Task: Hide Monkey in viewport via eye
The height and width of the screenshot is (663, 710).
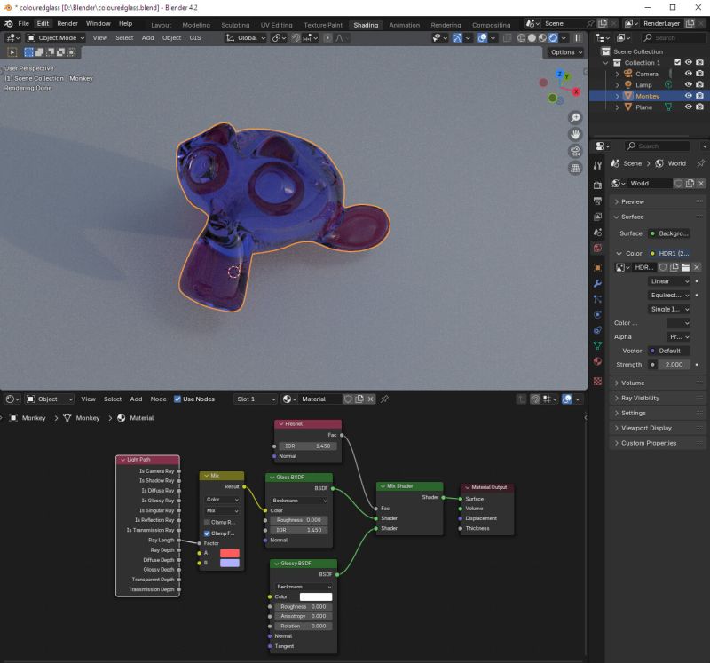Action: tap(689, 96)
